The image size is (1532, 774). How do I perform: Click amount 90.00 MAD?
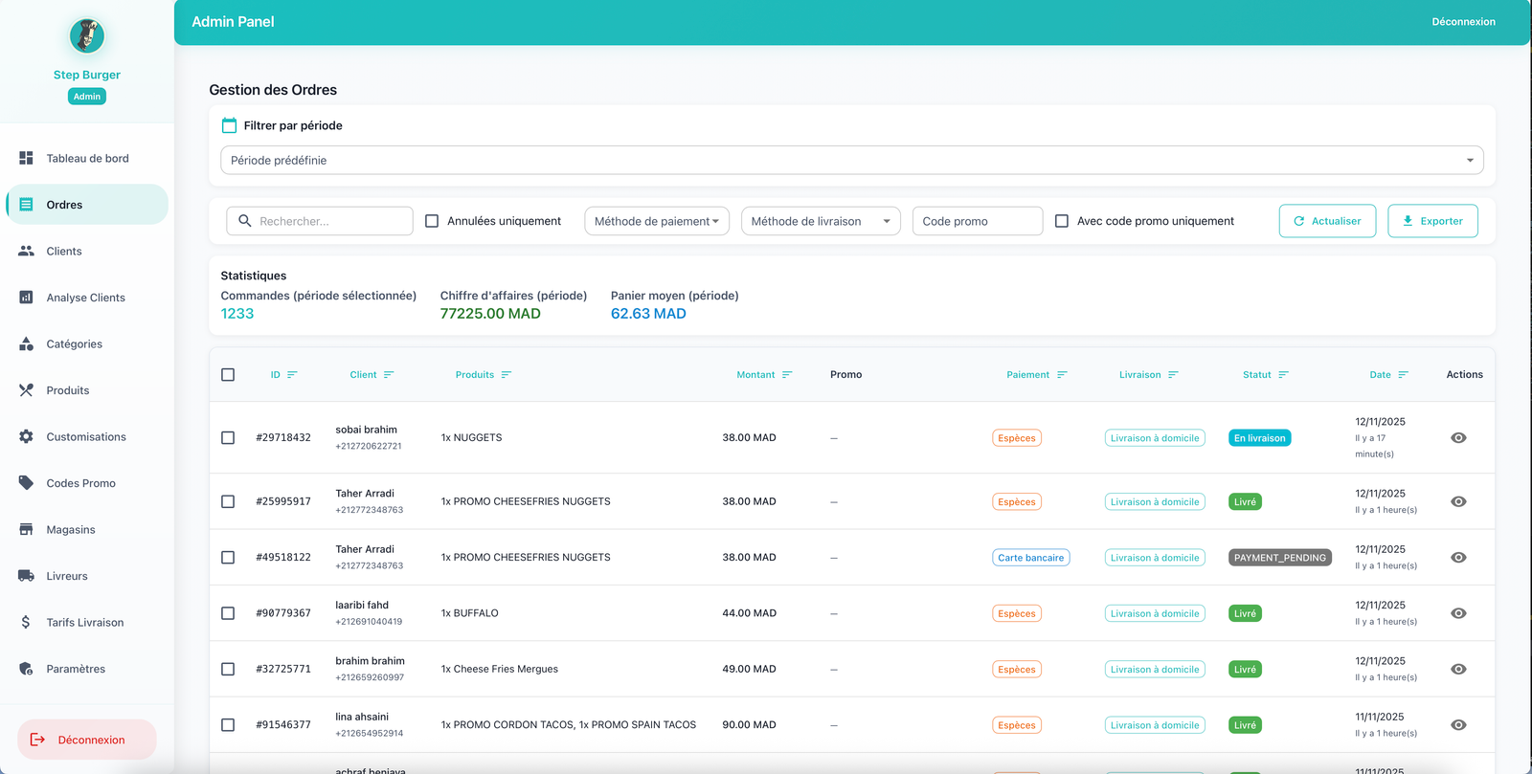coord(749,725)
